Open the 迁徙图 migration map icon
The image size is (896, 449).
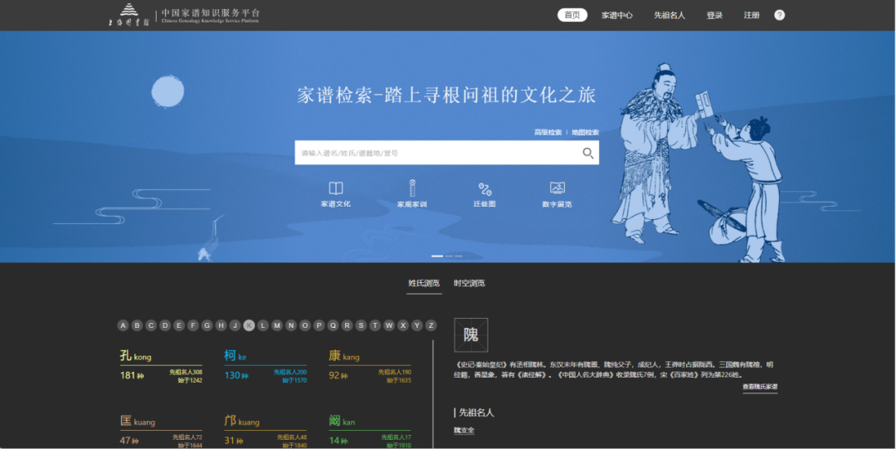click(x=485, y=189)
